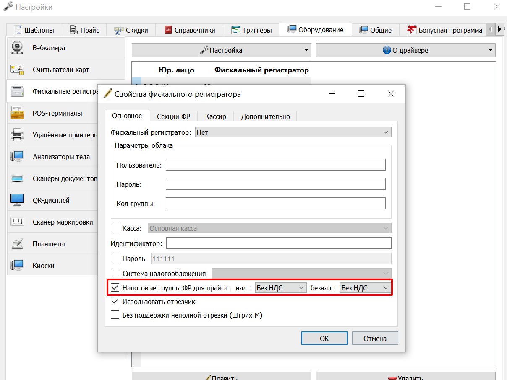This screenshot has height=380, width=507.
Task: Click the Анализаторы тела icon
Action: coord(17,157)
